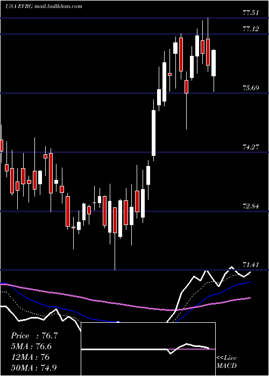Click the 71.41 price level label
This screenshot has width=269, height=376.
point(251,265)
